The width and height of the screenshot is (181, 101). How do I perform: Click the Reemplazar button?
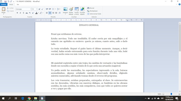(x=92, y=11)
